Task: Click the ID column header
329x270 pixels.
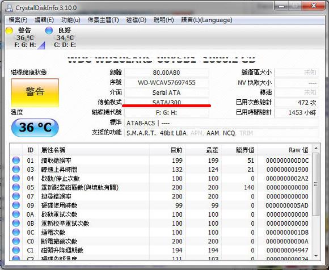Action: (x=31, y=150)
